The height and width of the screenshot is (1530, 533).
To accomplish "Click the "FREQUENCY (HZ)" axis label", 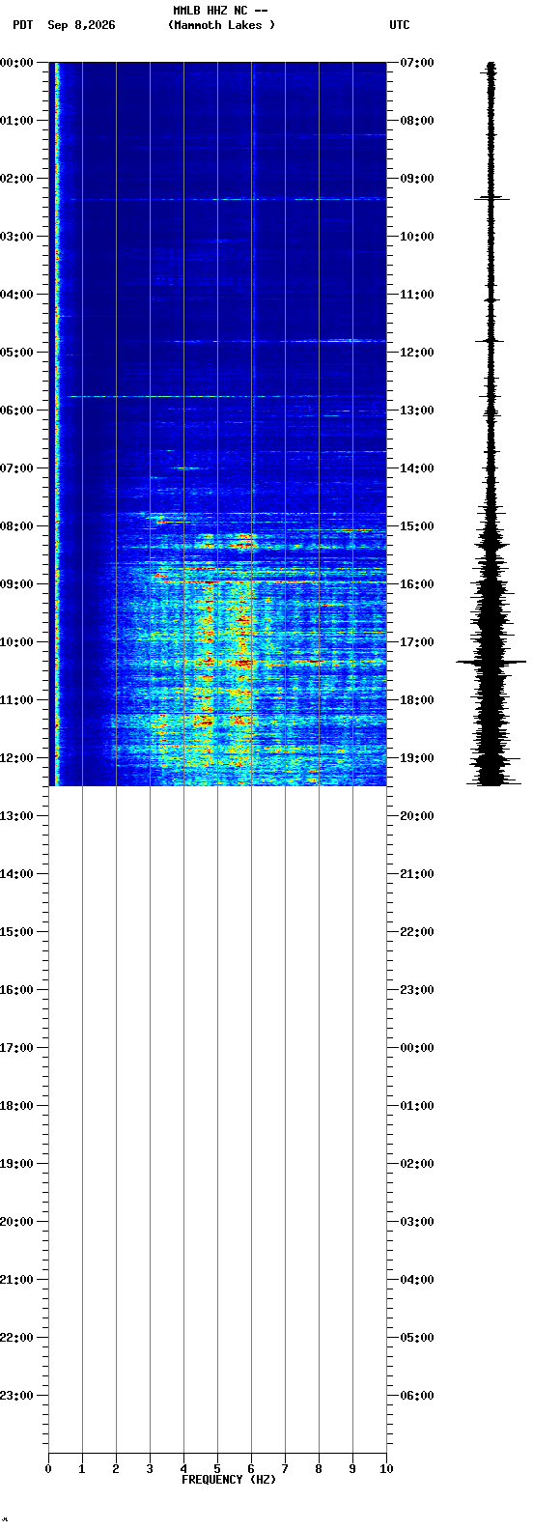I will tap(229, 1480).
